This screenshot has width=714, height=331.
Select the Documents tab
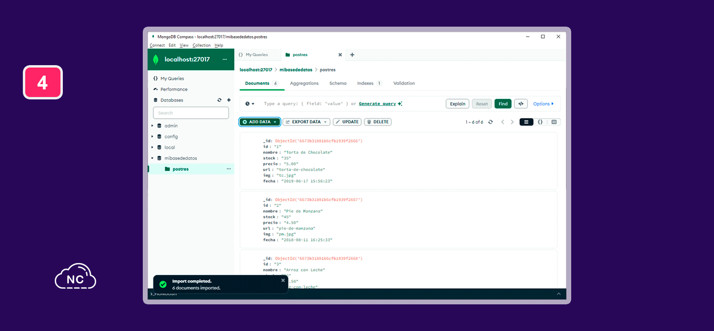click(x=261, y=84)
